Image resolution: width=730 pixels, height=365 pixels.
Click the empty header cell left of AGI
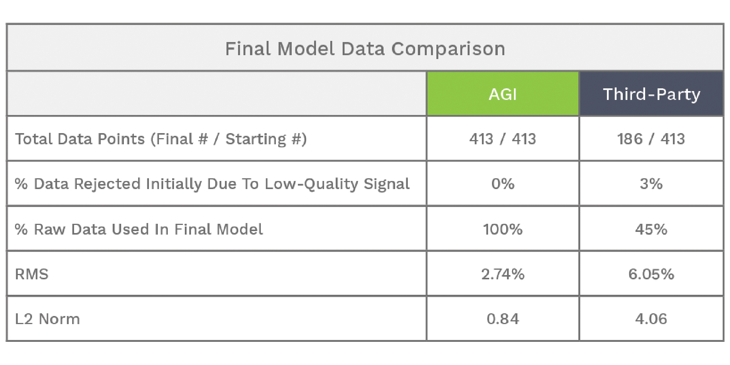[216, 94]
